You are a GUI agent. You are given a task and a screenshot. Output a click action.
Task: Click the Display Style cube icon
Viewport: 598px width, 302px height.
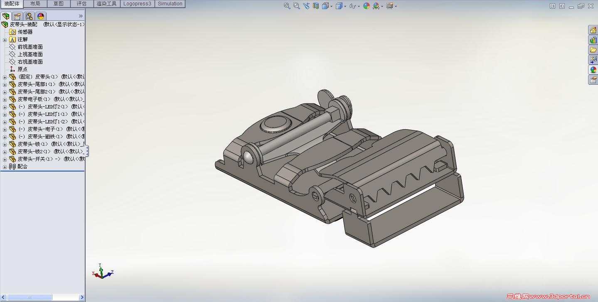339,6
